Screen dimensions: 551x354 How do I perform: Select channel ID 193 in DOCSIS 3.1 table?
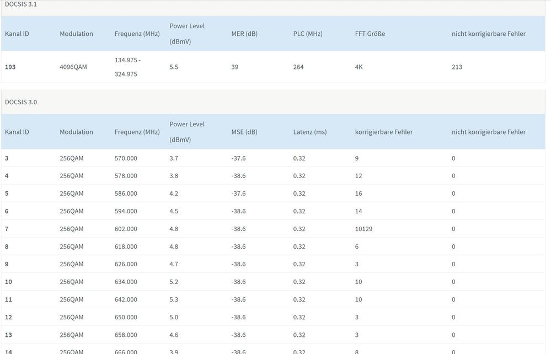[10, 67]
